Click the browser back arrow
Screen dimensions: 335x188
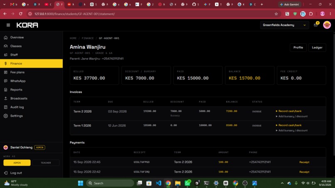(5, 14)
